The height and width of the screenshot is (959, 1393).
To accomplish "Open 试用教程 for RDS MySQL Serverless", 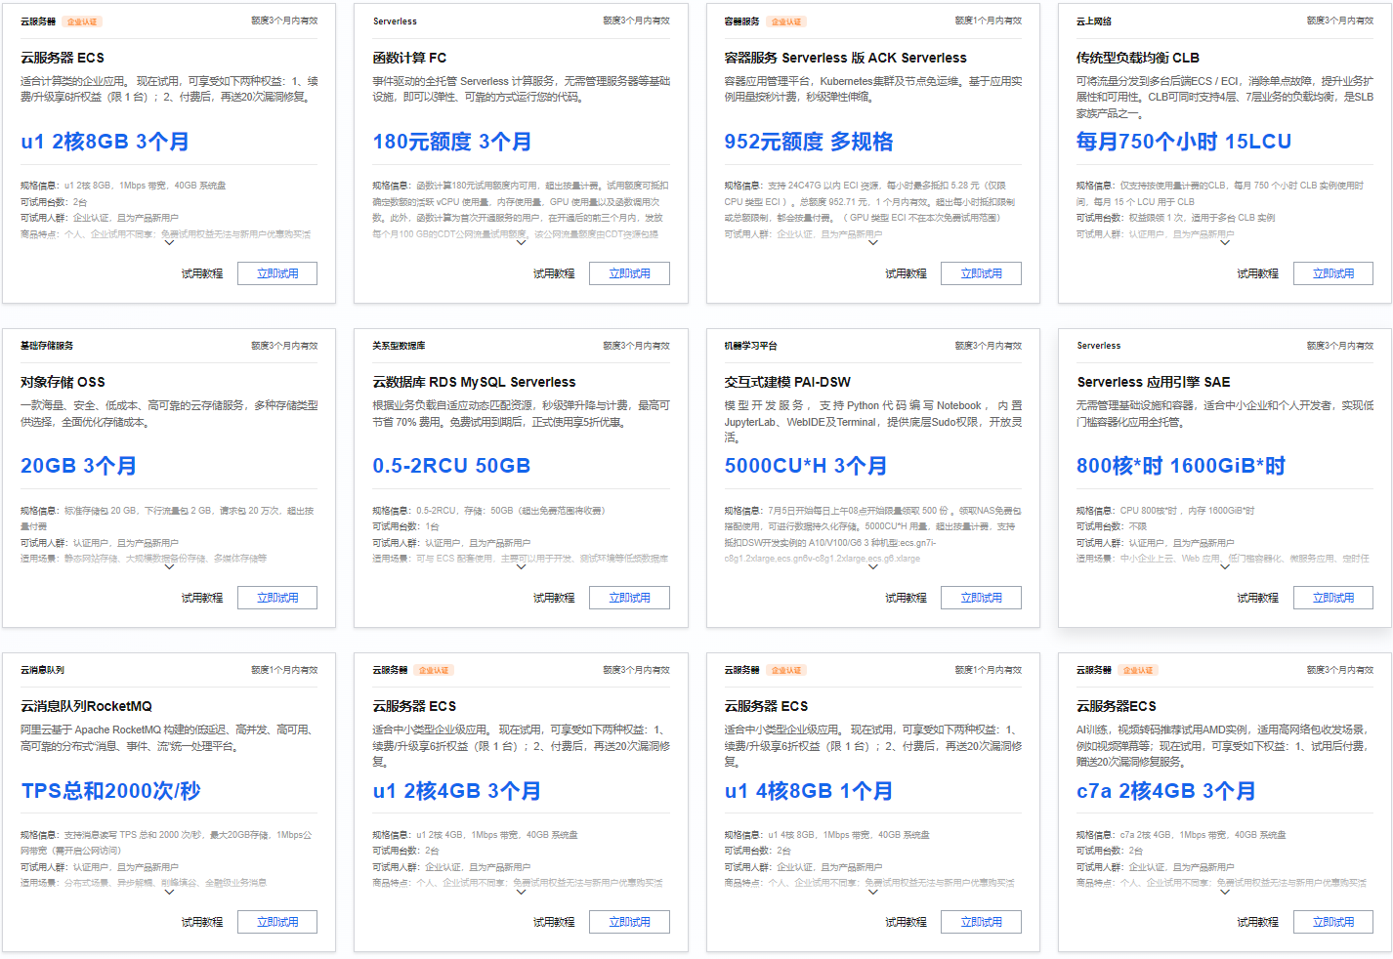I will click(x=554, y=598).
